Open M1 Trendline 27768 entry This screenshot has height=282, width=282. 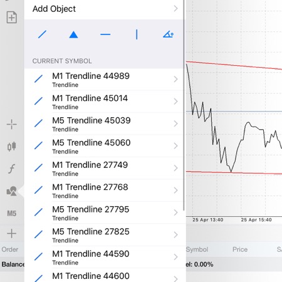coord(105,191)
